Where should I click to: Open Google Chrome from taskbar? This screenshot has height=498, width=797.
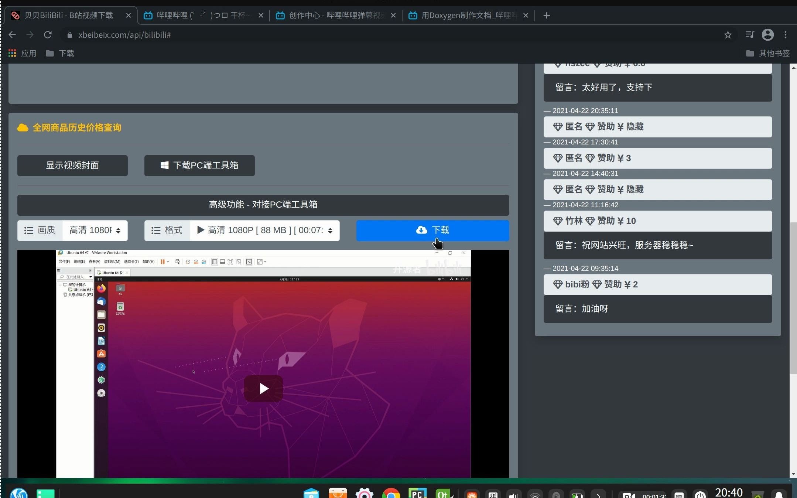tap(391, 493)
